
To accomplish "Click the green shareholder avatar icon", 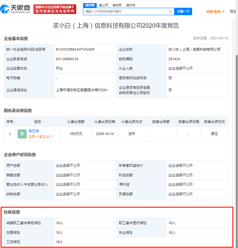I will coord(22,134).
